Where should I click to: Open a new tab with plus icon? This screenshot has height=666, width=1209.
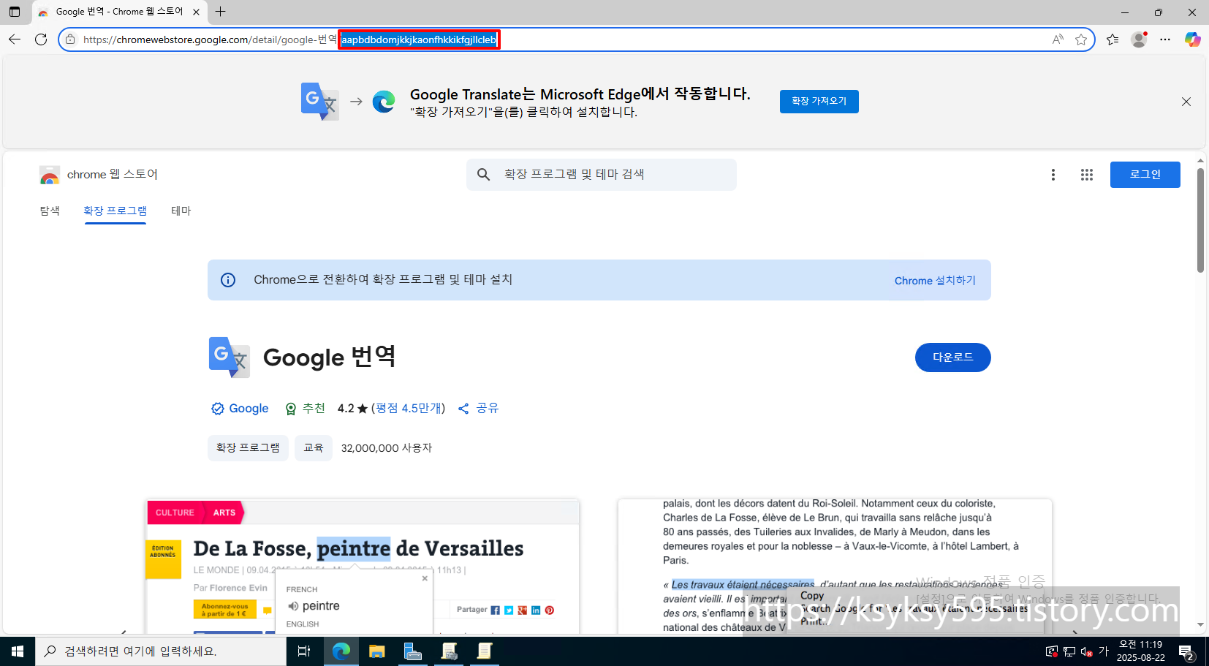(x=220, y=12)
